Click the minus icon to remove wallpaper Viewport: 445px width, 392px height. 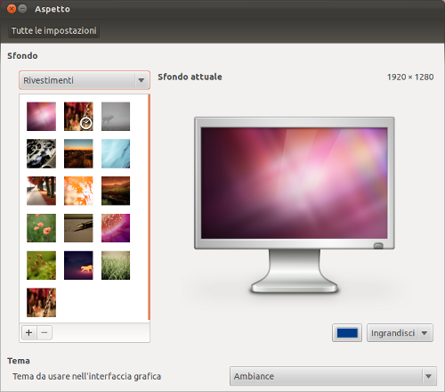point(44,332)
